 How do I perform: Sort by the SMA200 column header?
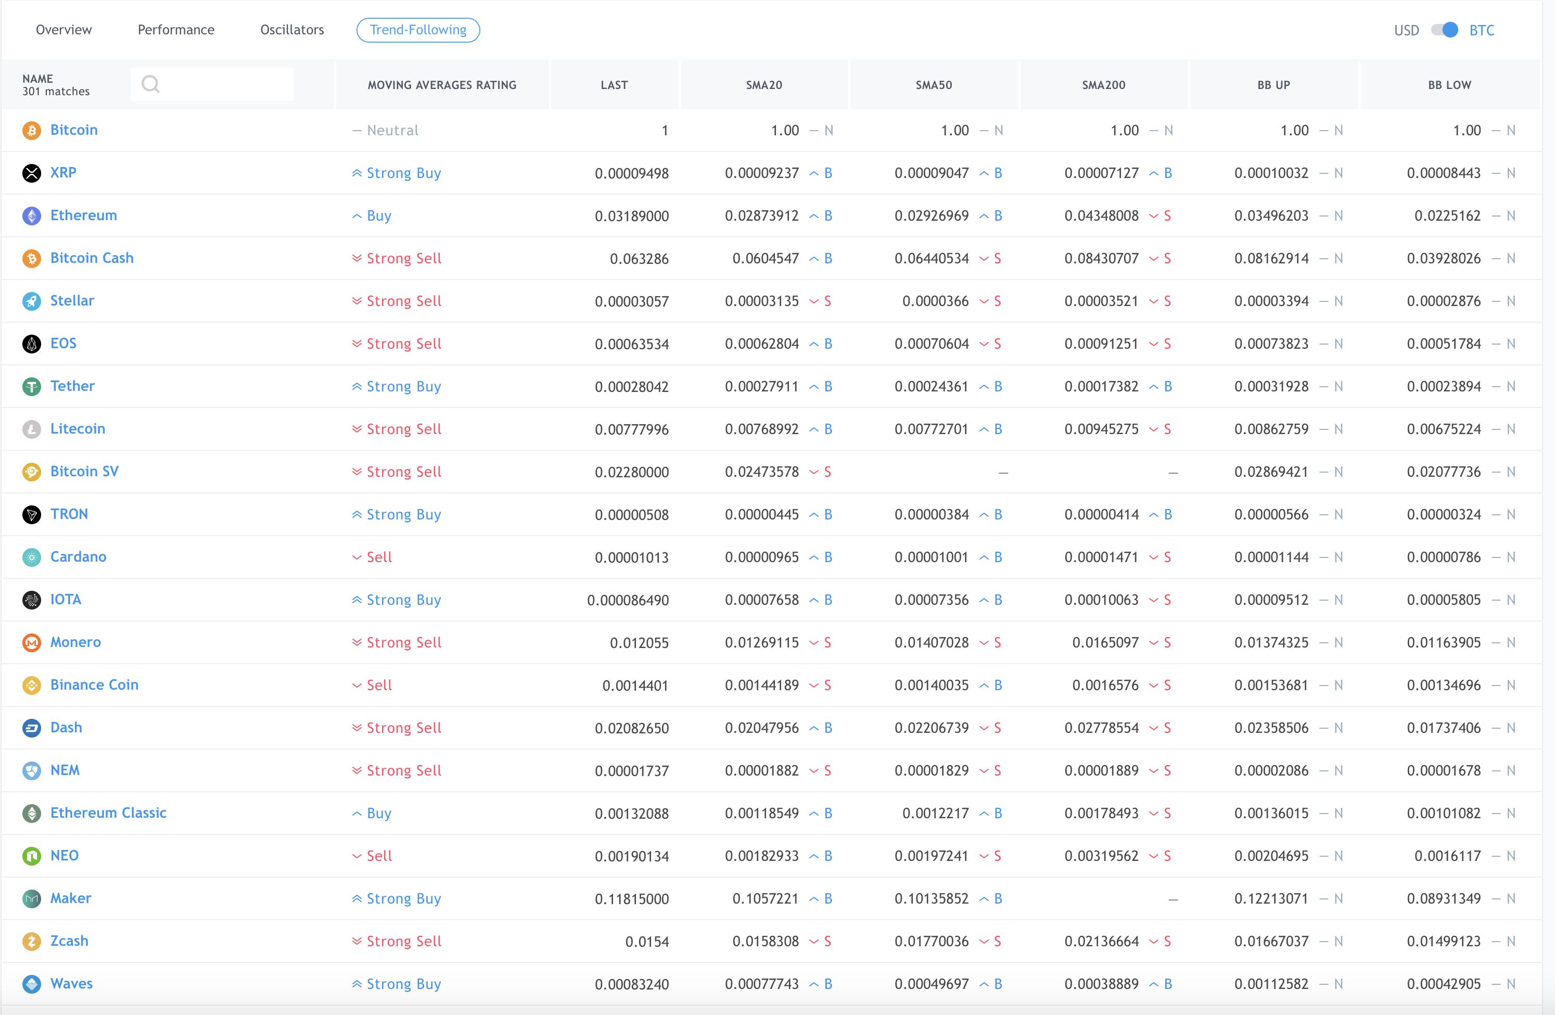(1104, 85)
